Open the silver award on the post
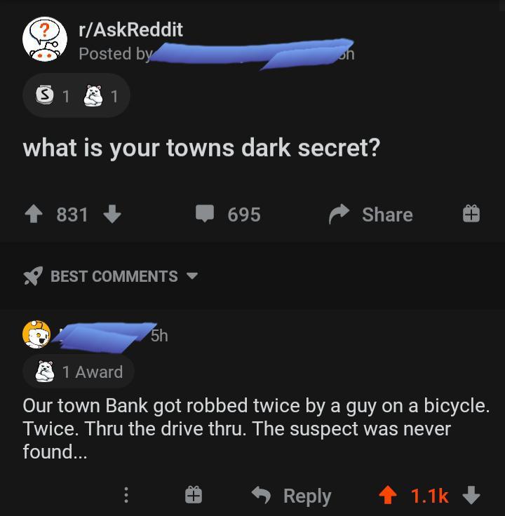Viewport: 505px width, 516px height. (45, 95)
